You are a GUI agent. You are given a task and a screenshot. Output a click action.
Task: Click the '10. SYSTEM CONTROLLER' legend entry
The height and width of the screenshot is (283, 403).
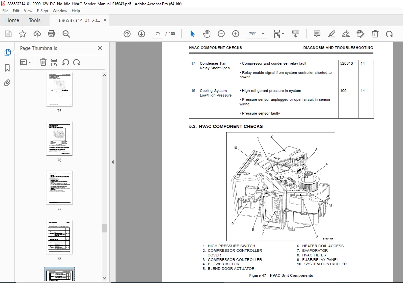coord(322,264)
